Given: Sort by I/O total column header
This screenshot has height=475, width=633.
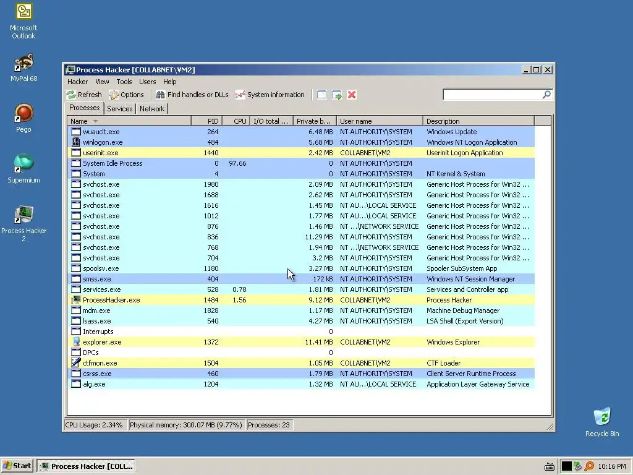Looking at the screenshot, I should coord(271,121).
